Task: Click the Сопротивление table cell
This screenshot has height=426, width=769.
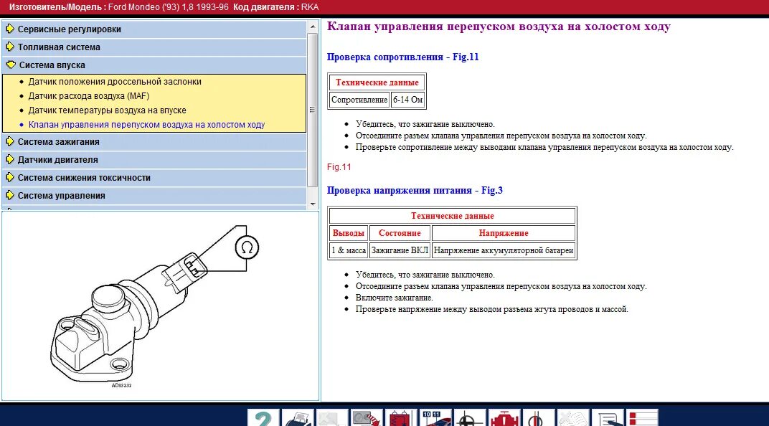Action: 359,100
